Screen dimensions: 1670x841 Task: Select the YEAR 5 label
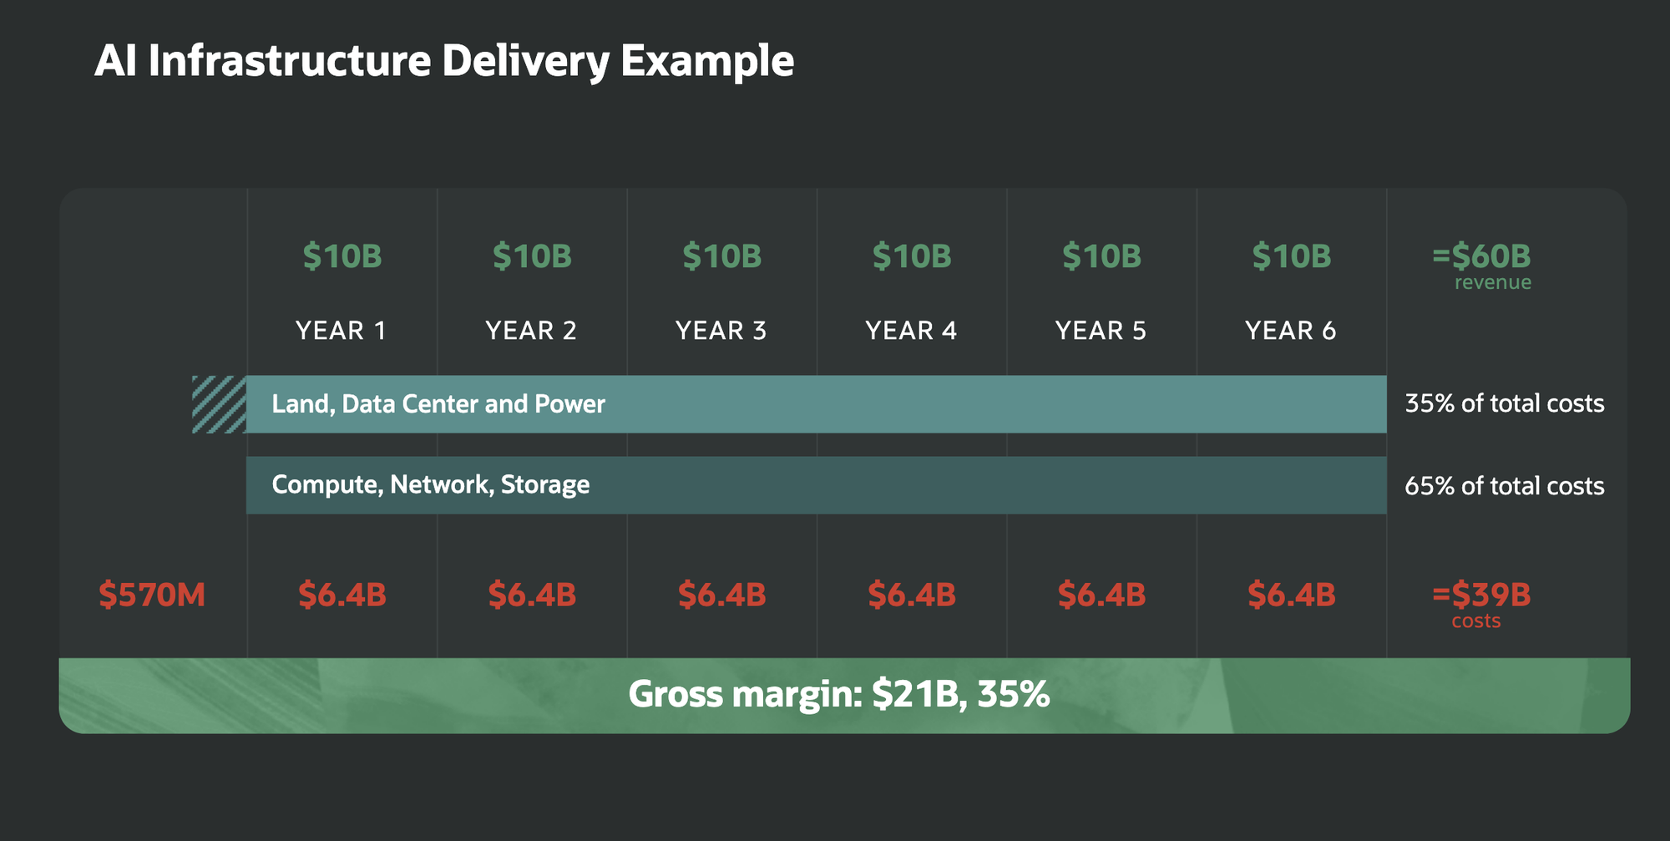tap(1101, 331)
